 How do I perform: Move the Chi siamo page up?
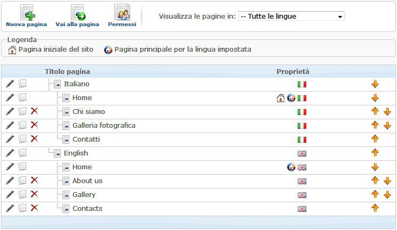click(x=375, y=112)
